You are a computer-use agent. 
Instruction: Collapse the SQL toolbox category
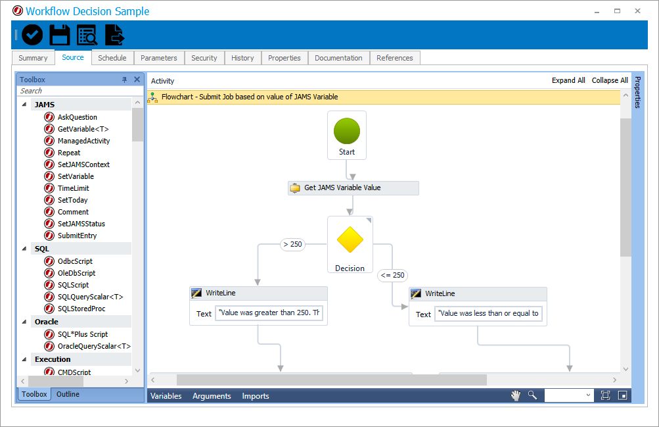pos(24,249)
